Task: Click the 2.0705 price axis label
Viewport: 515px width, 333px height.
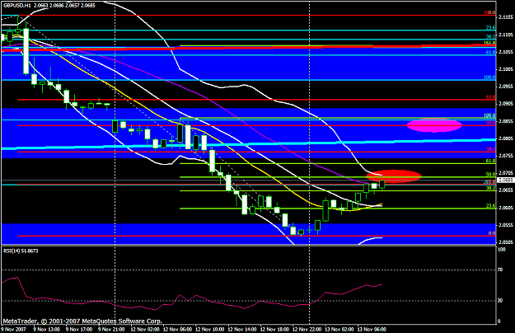Action: tap(506, 173)
